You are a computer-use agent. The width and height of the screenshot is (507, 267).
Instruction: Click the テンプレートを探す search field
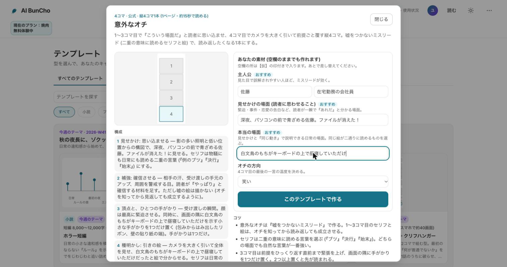point(80,97)
